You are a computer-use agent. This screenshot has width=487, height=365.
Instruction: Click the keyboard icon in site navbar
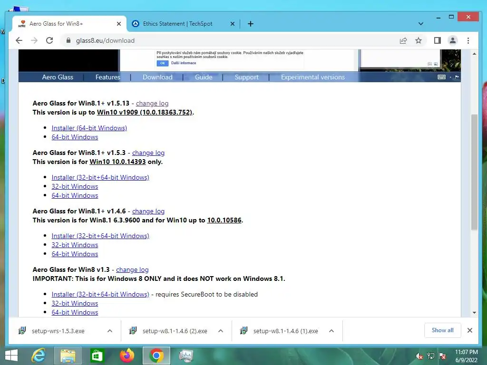tap(441, 77)
